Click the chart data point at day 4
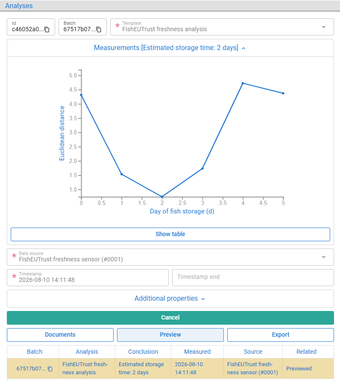 click(x=243, y=83)
